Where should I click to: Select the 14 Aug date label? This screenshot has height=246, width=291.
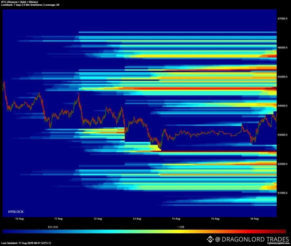click(x=176, y=219)
